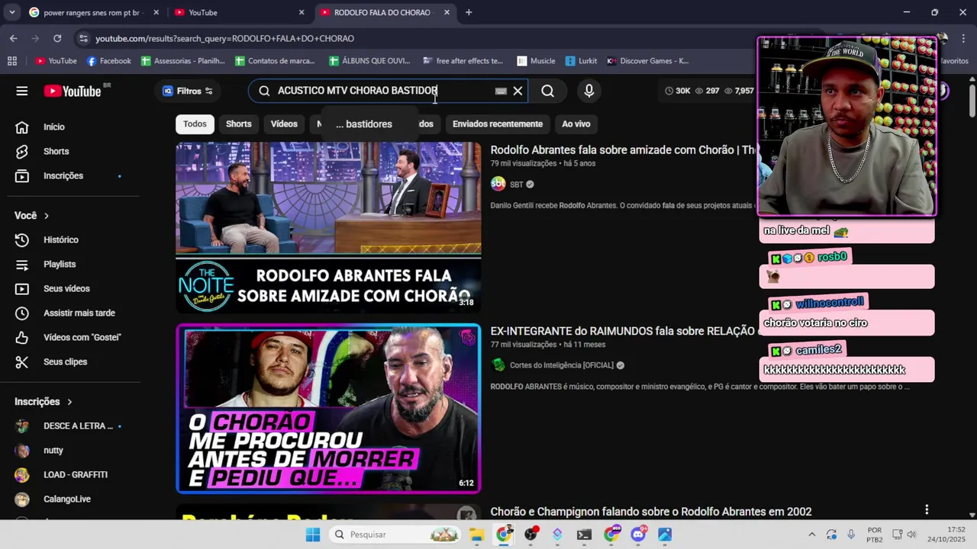977x549 pixels.
Task: Select the Vídeos filter chip
Action: coord(284,124)
